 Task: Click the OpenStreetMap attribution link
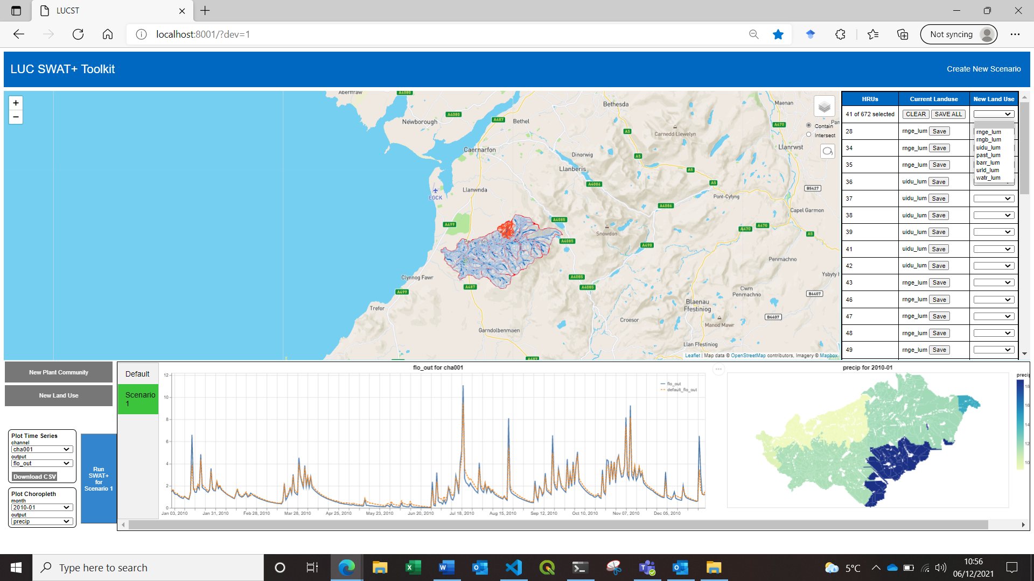[748, 356]
